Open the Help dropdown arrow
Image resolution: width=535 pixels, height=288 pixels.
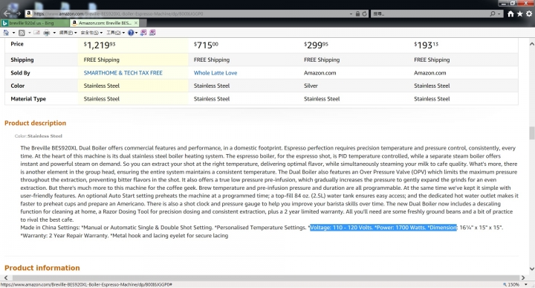137,33
